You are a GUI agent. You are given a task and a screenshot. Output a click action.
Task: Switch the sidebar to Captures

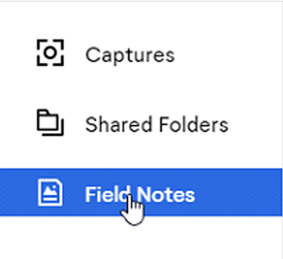[x=141, y=52]
